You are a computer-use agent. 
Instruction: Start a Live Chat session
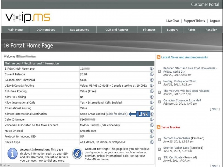[173, 21]
